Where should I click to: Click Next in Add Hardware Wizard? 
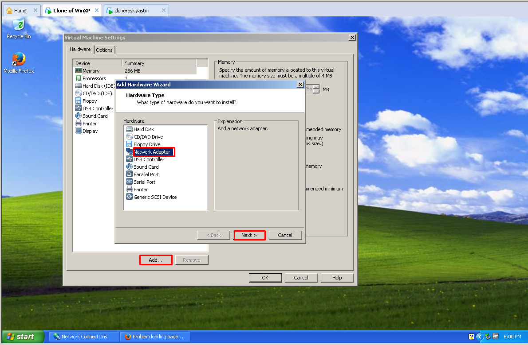(249, 235)
